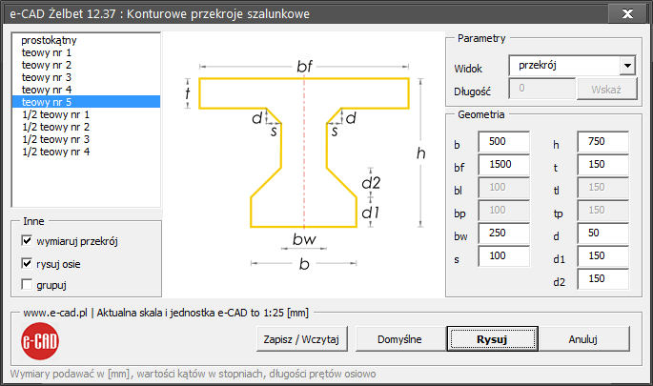Choose '1/2 teowy nr 3' from list
The height and width of the screenshot is (386, 653).
pyautogui.click(x=86, y=139)
